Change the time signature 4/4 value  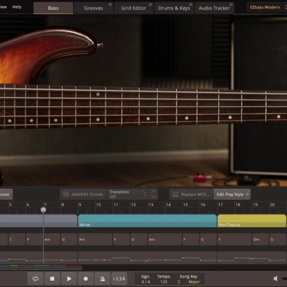coord(146,282)
